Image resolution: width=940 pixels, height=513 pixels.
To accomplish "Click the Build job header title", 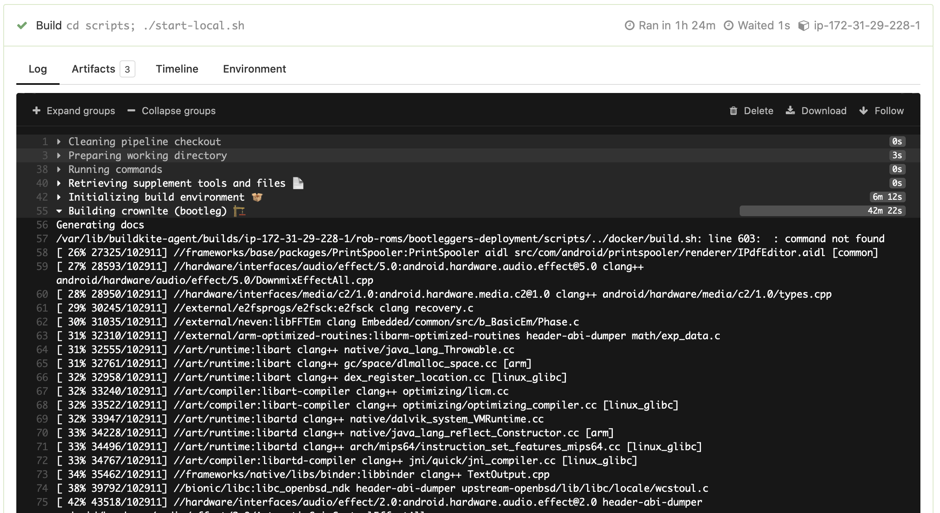I will tap(49, 26).
